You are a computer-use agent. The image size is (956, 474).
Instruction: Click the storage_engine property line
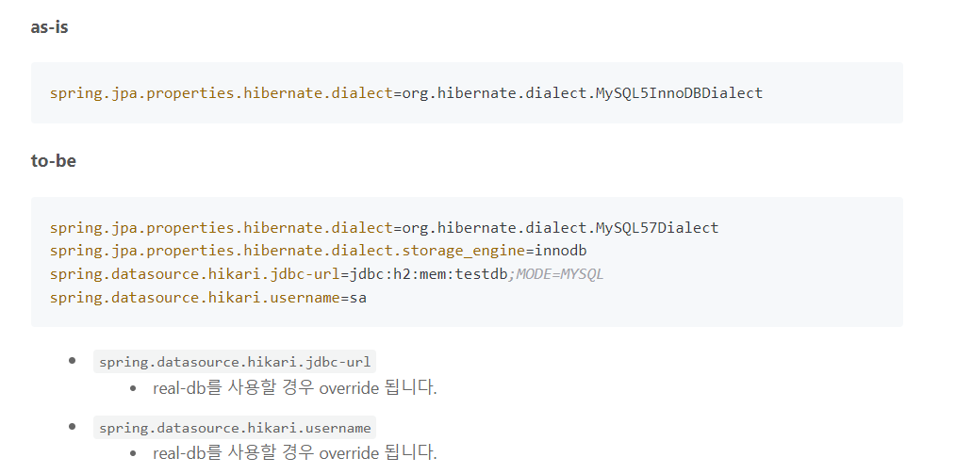[x=319, y=251]
